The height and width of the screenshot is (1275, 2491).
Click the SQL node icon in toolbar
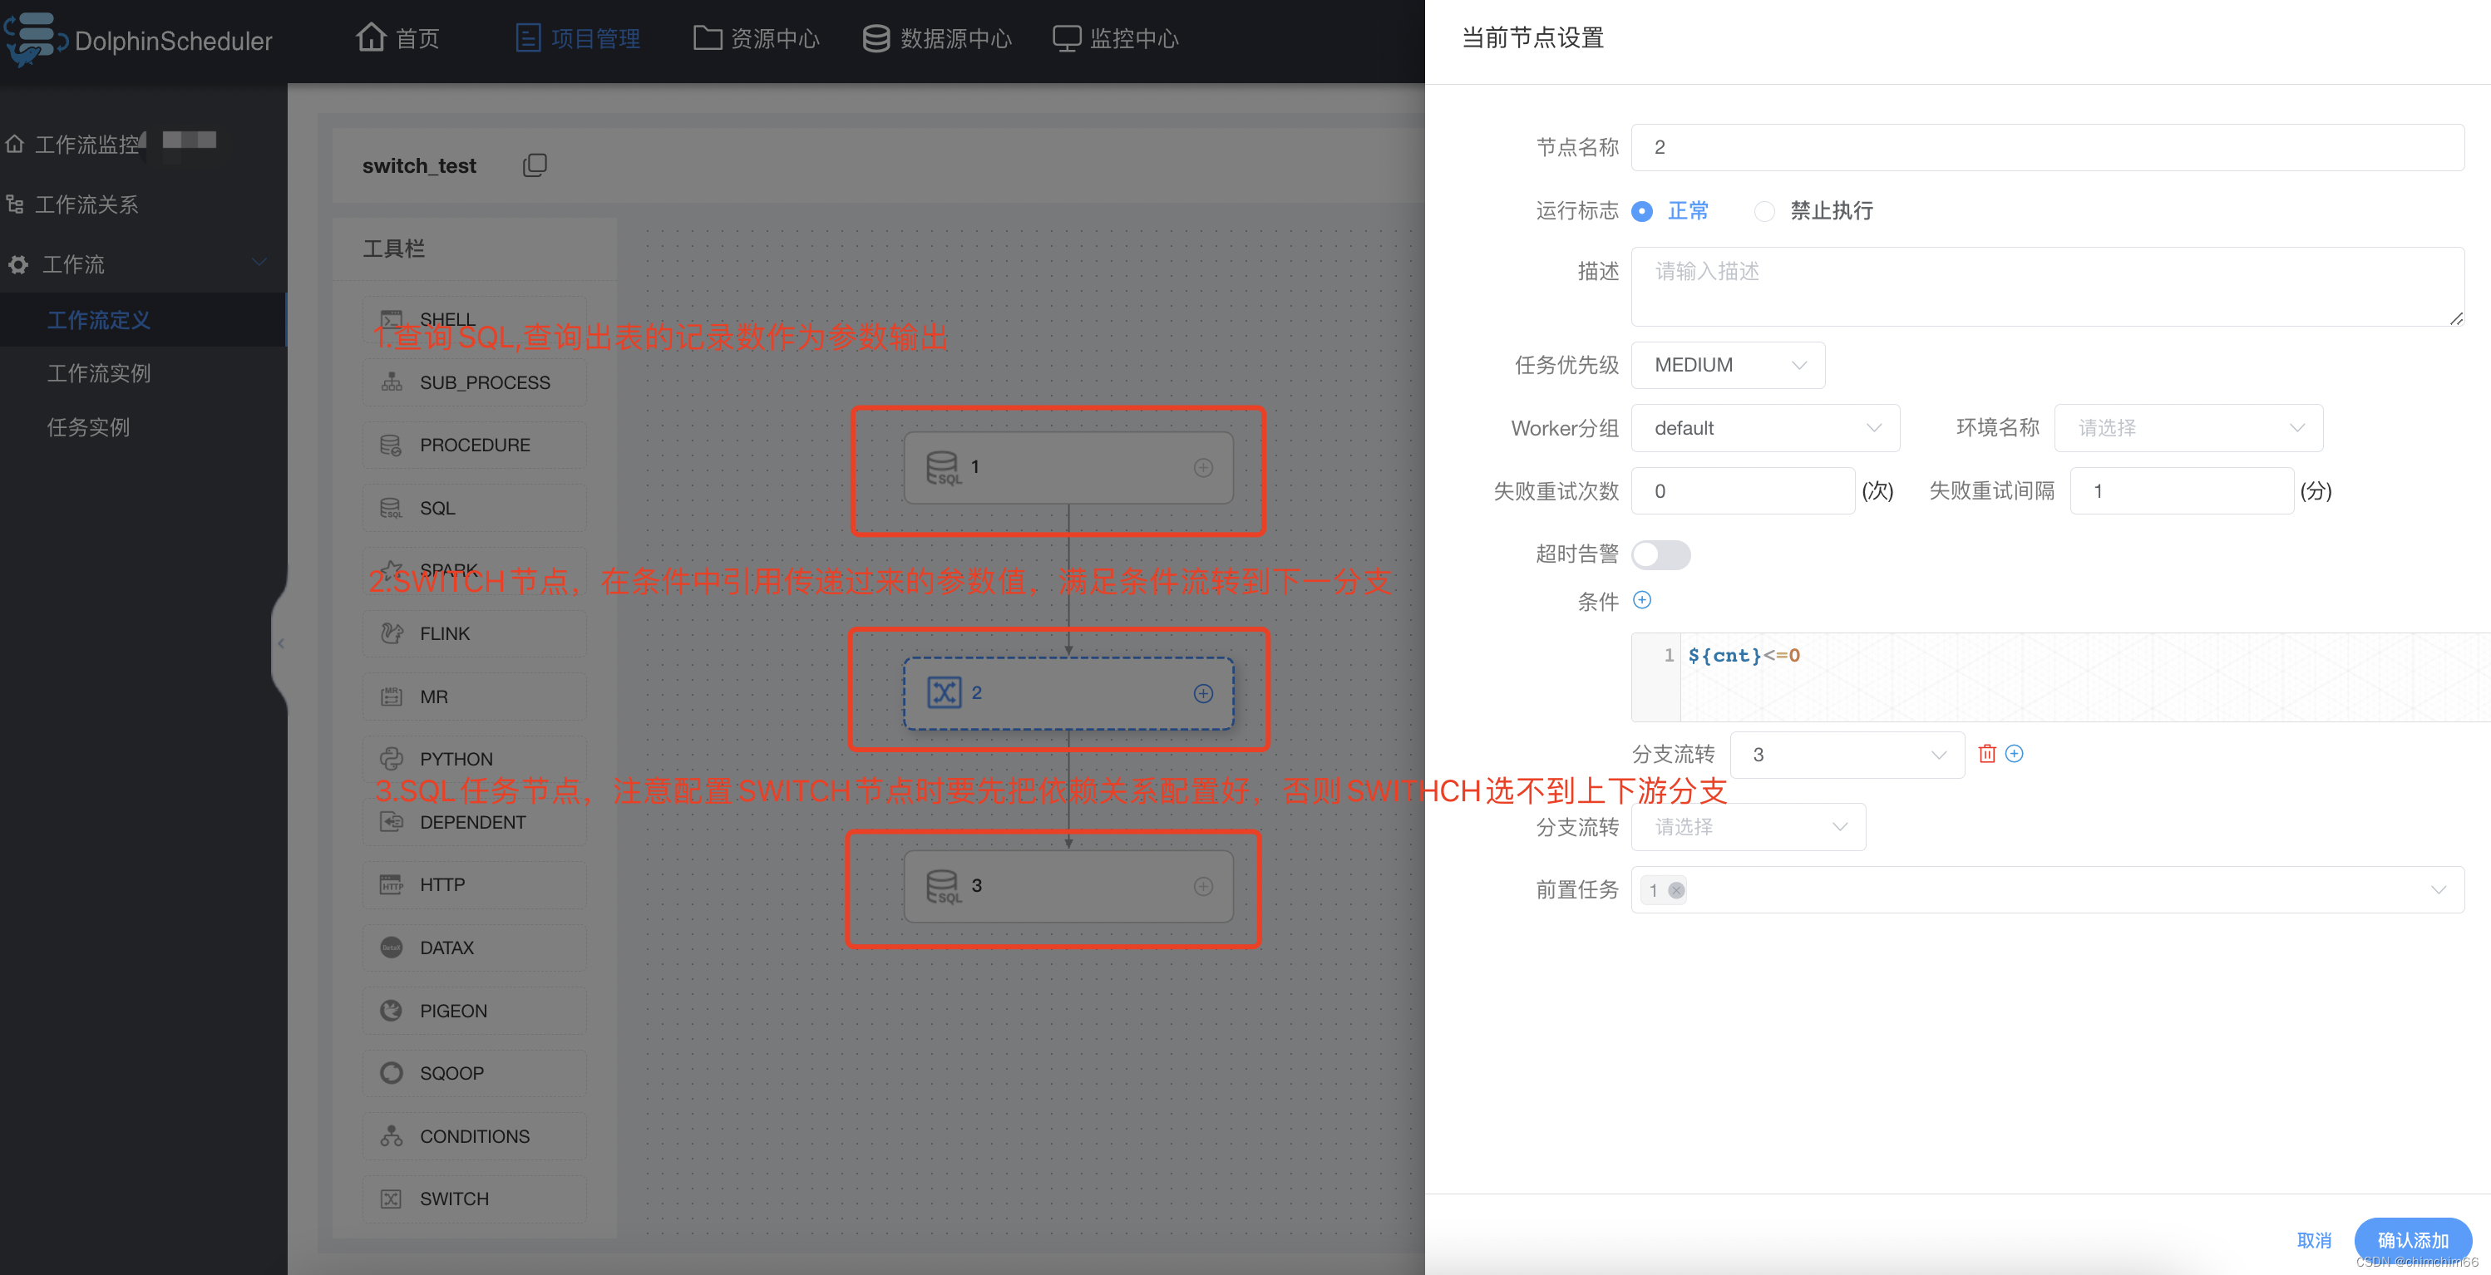pos(390,507)
